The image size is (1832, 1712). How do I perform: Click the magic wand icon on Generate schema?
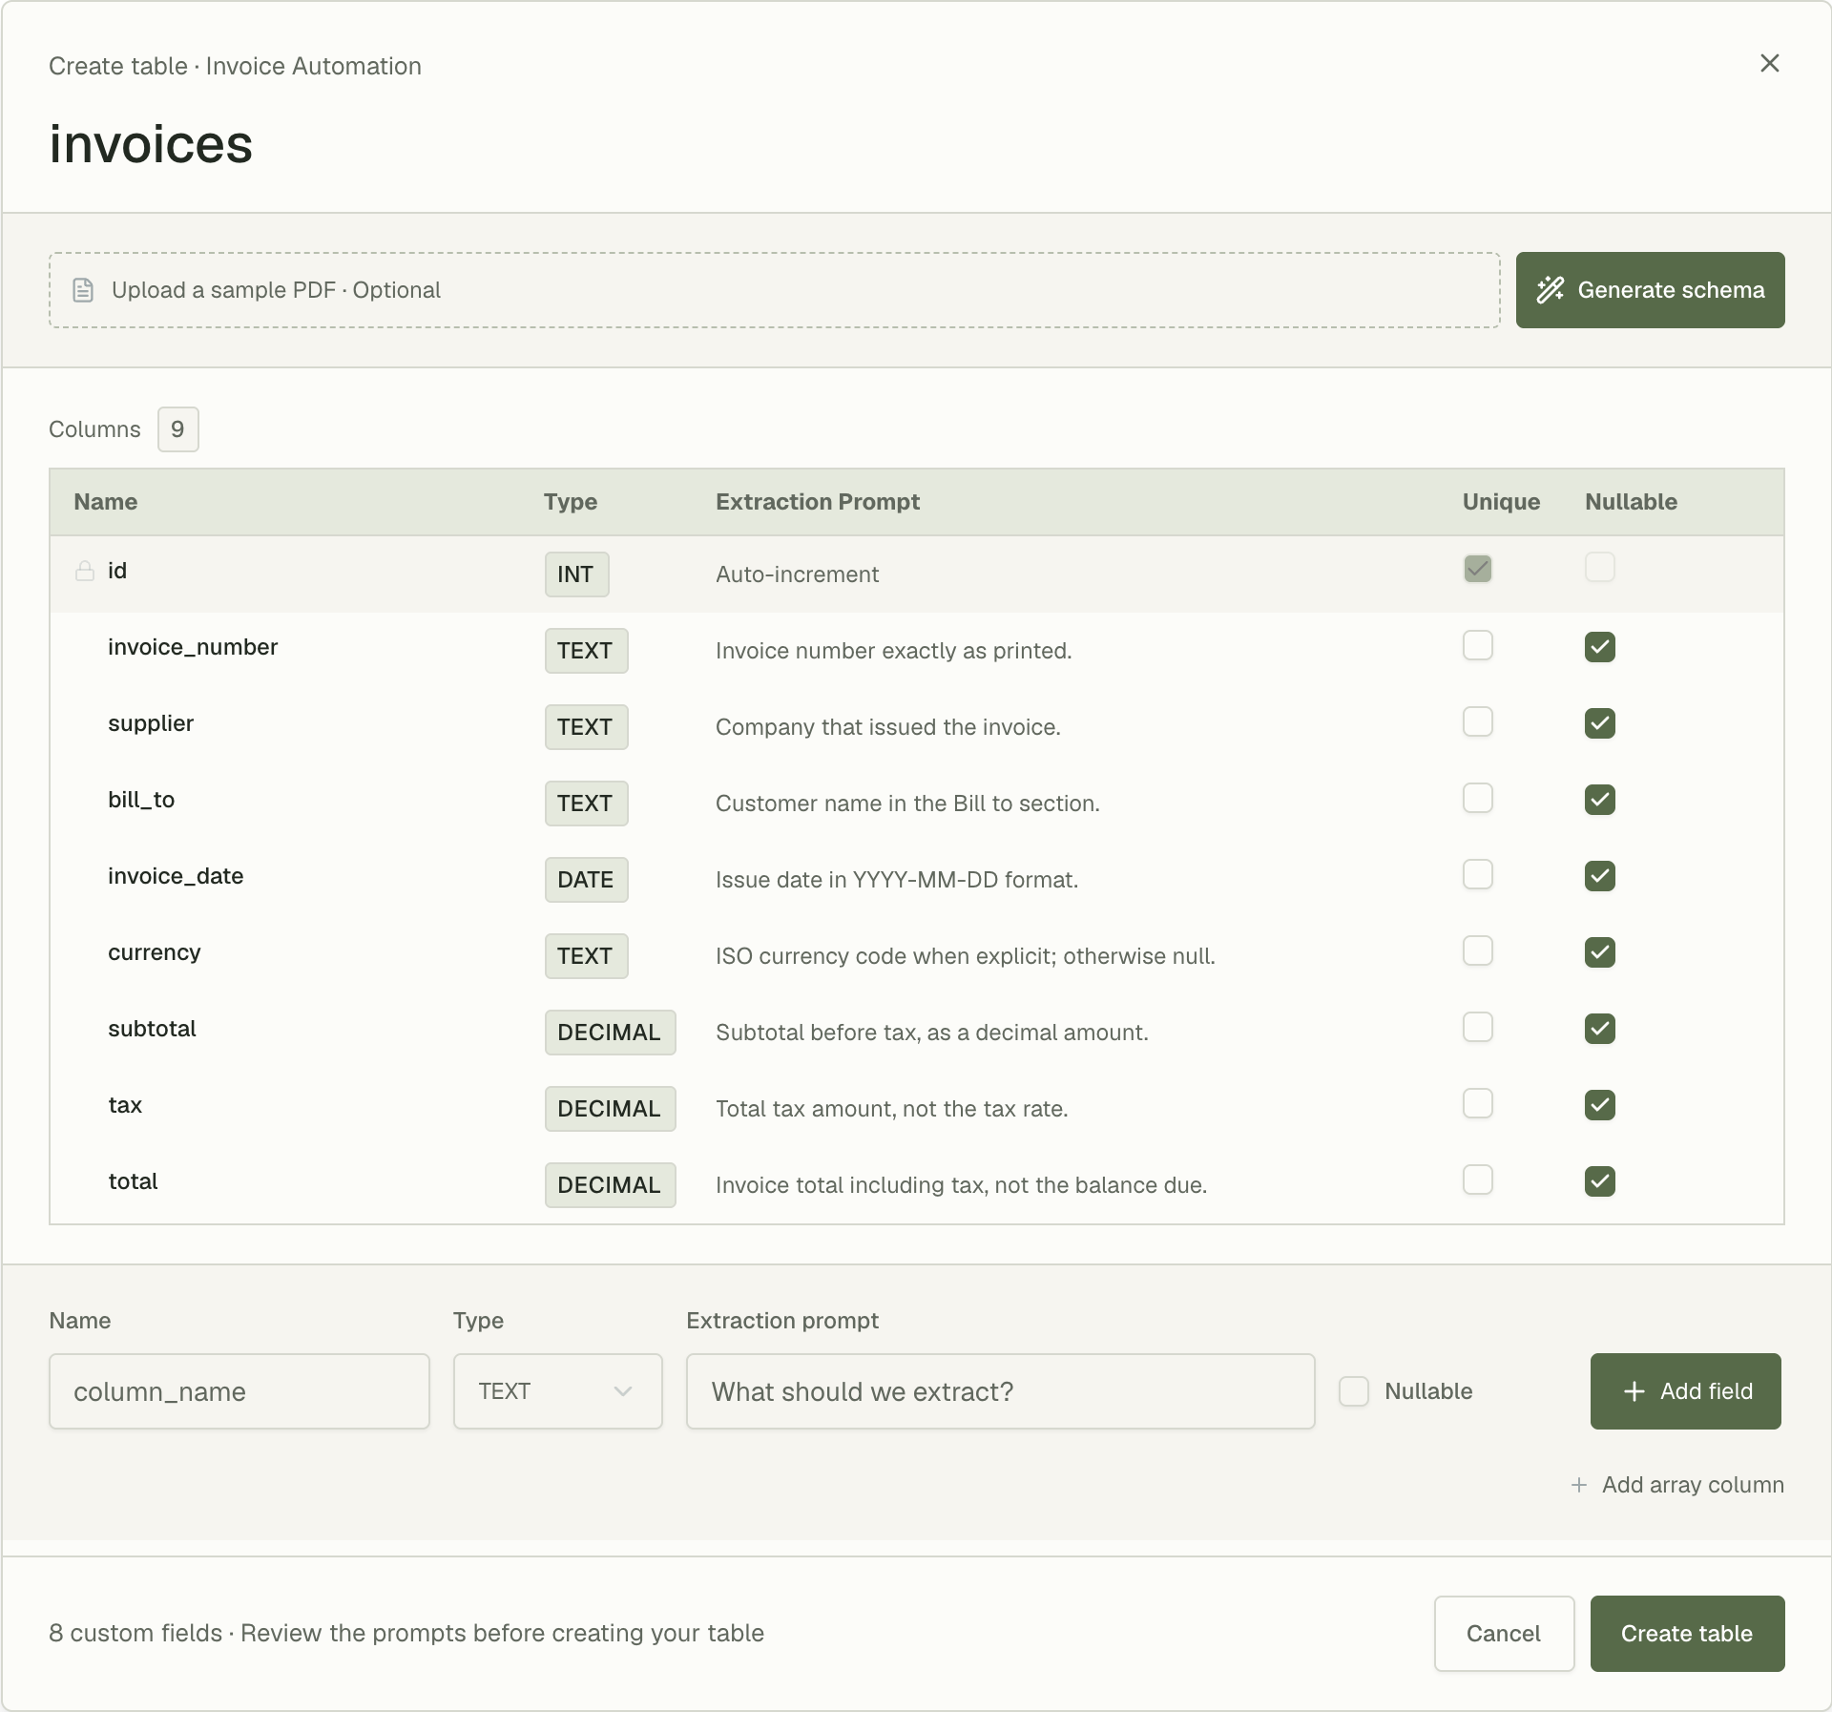tap(1551, 290)
